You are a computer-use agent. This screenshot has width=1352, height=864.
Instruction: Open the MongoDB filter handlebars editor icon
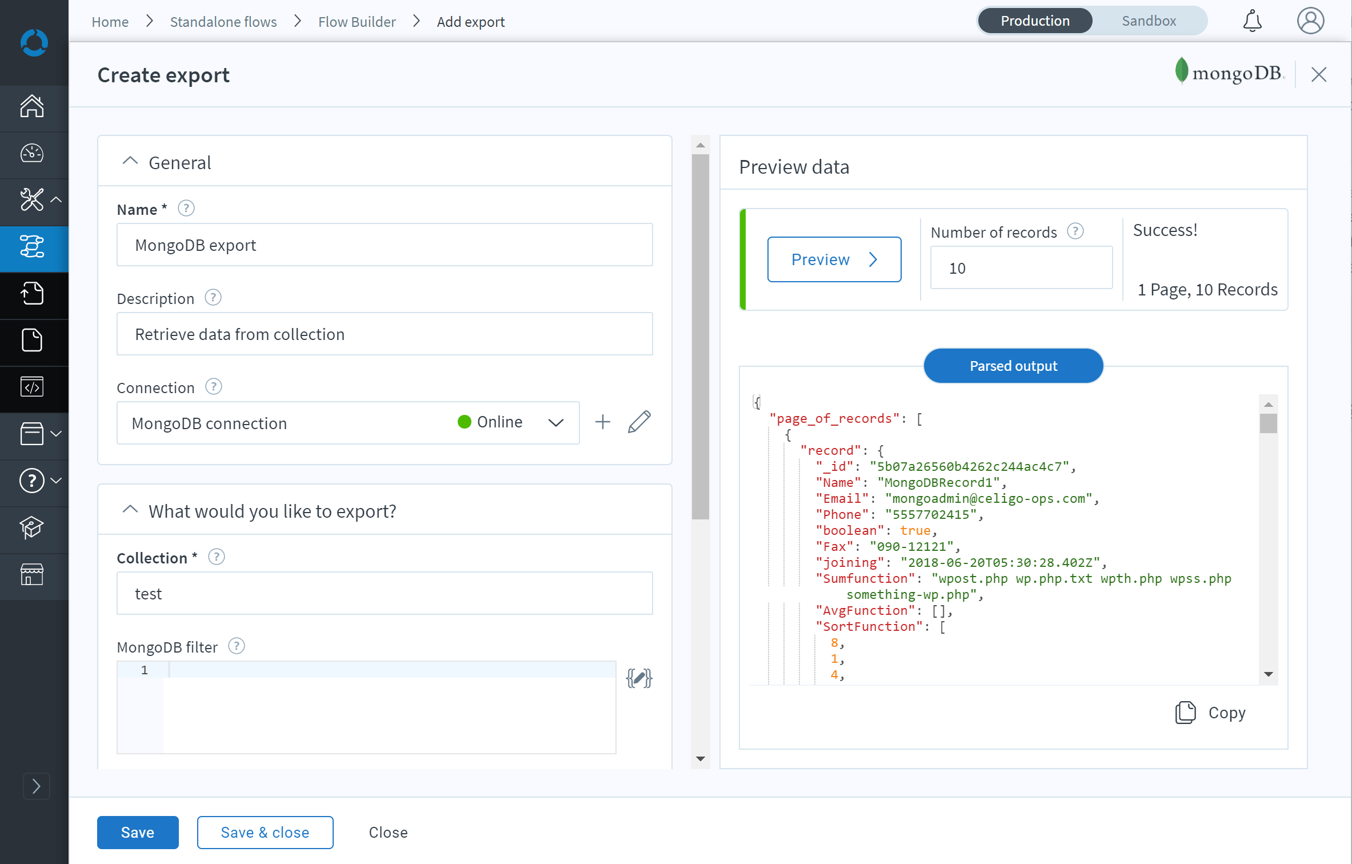pyautogui.click(x=639, y=678)
